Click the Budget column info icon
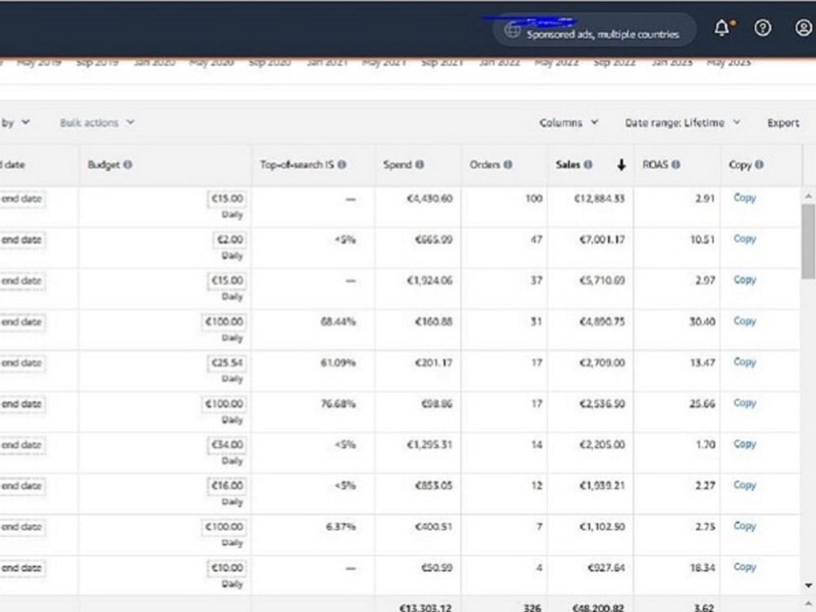Screen dimensions: 816x612 (127, 165)
